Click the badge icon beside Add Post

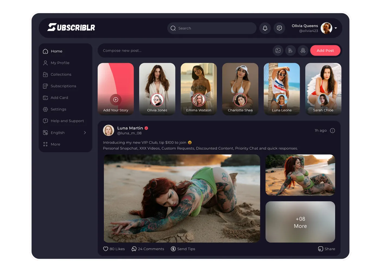click(x=303, y=51)
